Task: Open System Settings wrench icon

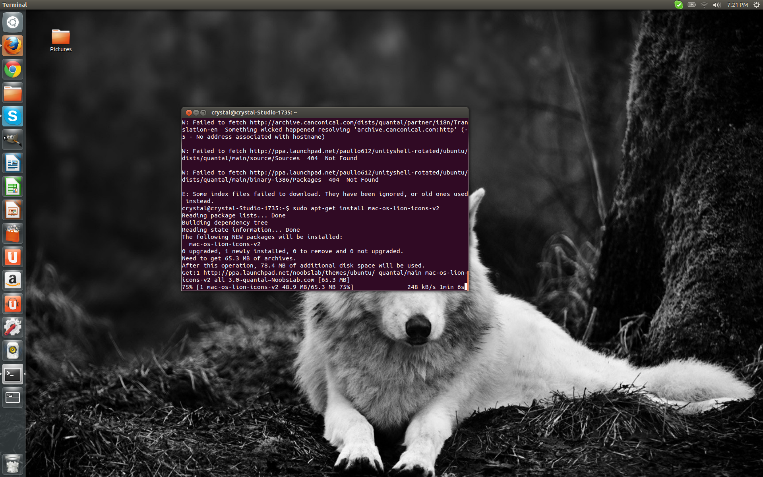Action: pyautogui.click(x=13, y=328)
